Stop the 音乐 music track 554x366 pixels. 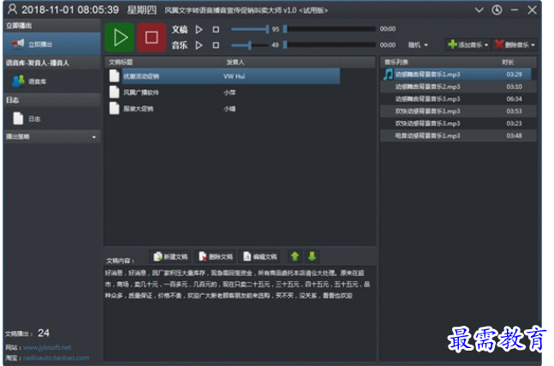coord(216,45)
